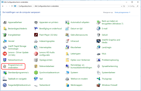Click Alle Configuratiescherm-onderdelen breadcrumb

point(47,6)
